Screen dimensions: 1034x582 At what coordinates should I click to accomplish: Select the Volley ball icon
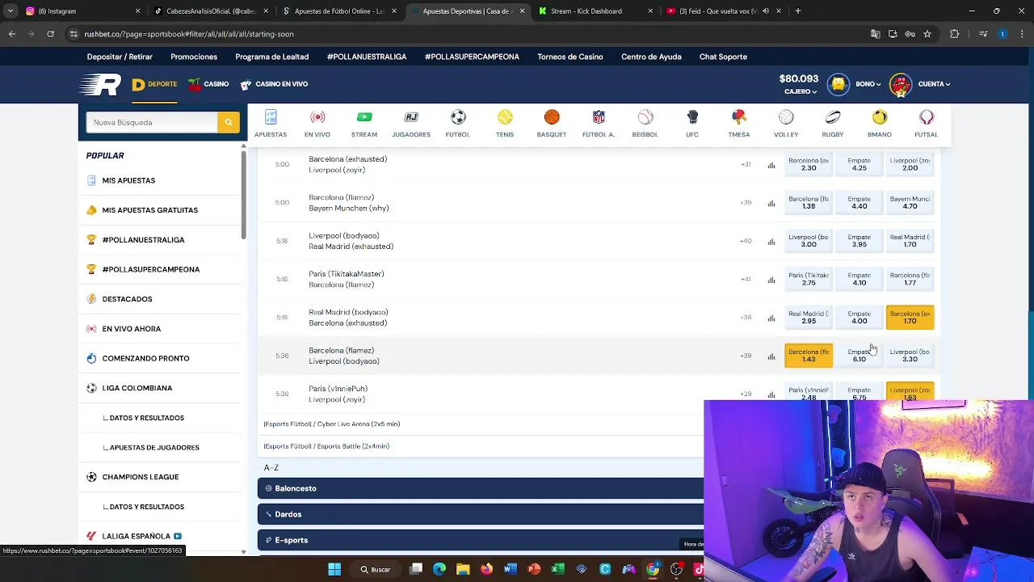(x=786, y=117)
